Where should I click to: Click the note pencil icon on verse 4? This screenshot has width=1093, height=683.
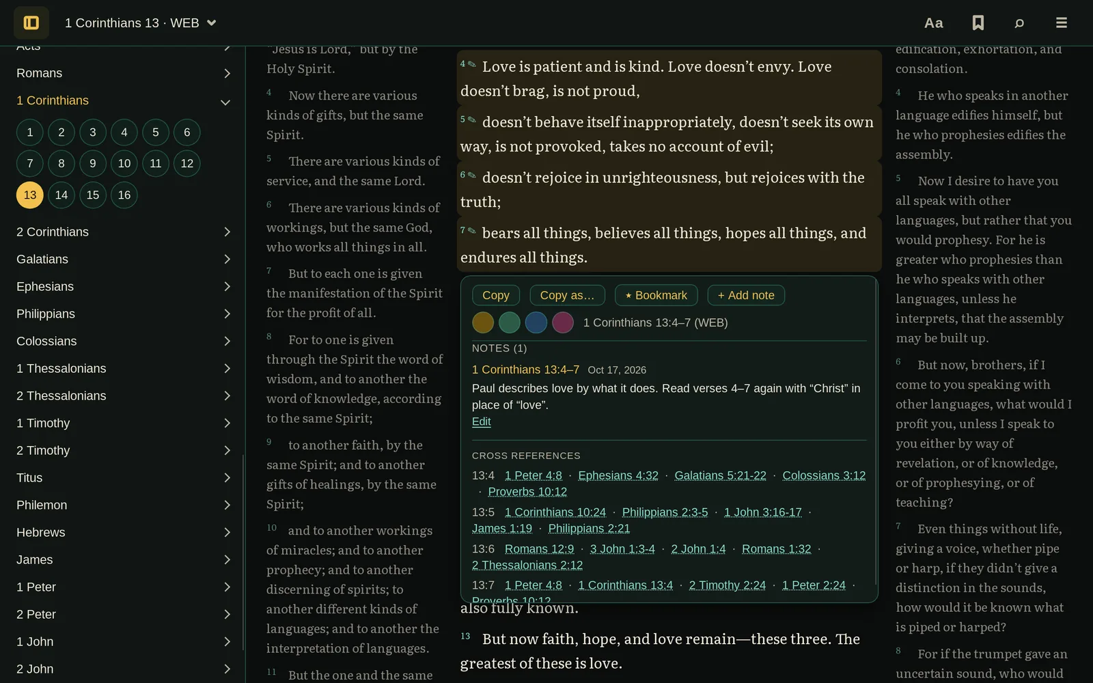point(472,64)
